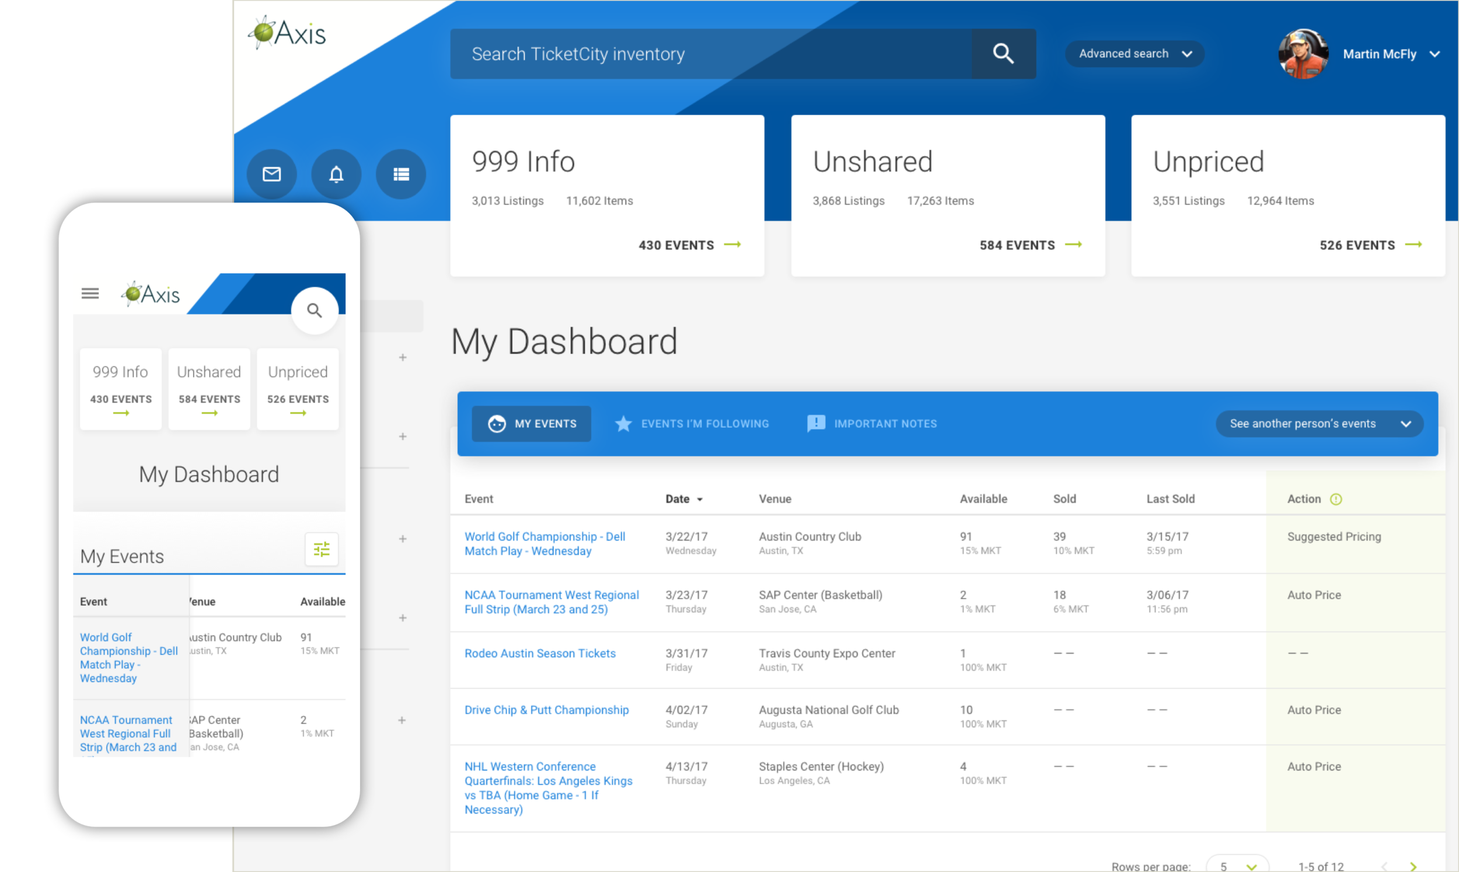Open NHL Western Conference Quarterfinals link

(549, 788)
